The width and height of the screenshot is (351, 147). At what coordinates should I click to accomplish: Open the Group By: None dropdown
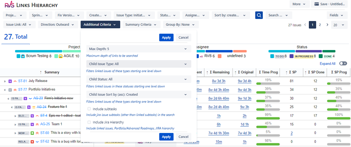181,24
